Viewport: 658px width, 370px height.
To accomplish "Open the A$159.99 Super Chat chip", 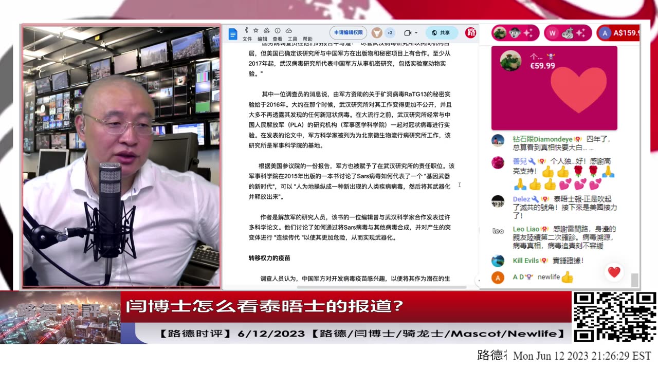I will [x=619, y=33].
